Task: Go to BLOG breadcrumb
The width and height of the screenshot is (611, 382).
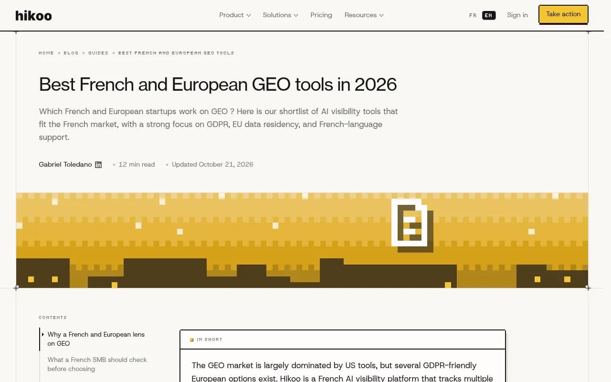Action: click(x=71, y=53)
